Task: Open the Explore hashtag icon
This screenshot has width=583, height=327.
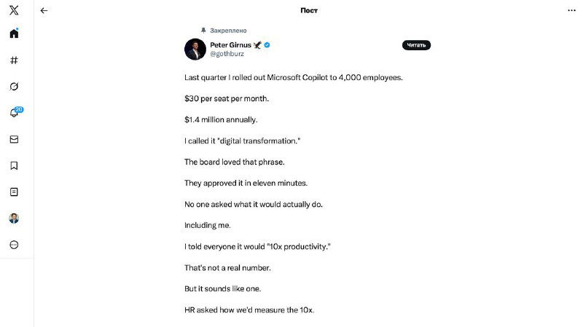Action: point(14,60)
